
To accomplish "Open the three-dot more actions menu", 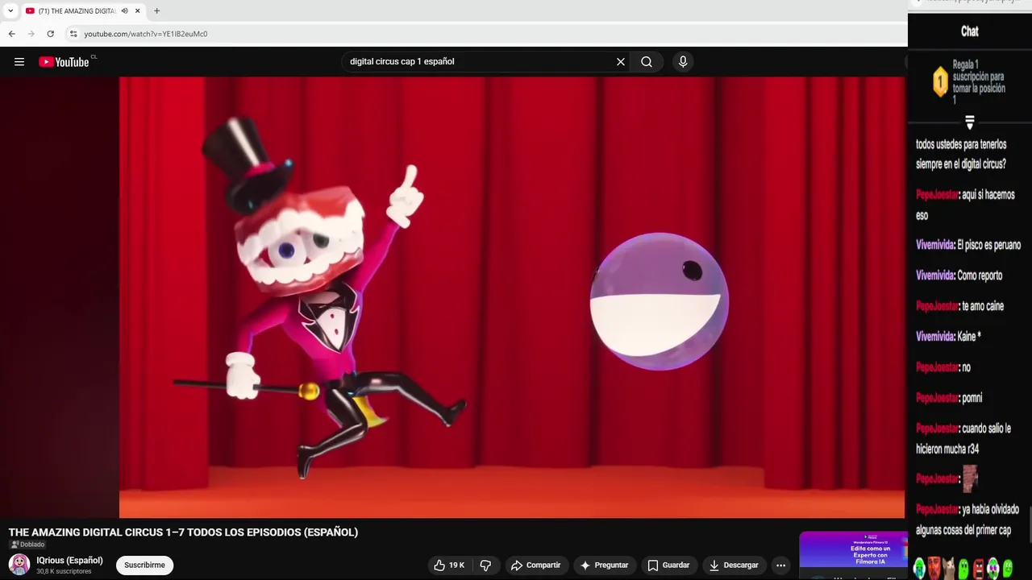I will point(780,565).
